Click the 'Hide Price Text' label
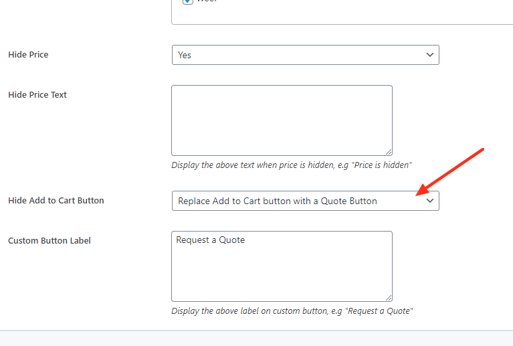Screen dimensions: 513x346 pos(37,94)
